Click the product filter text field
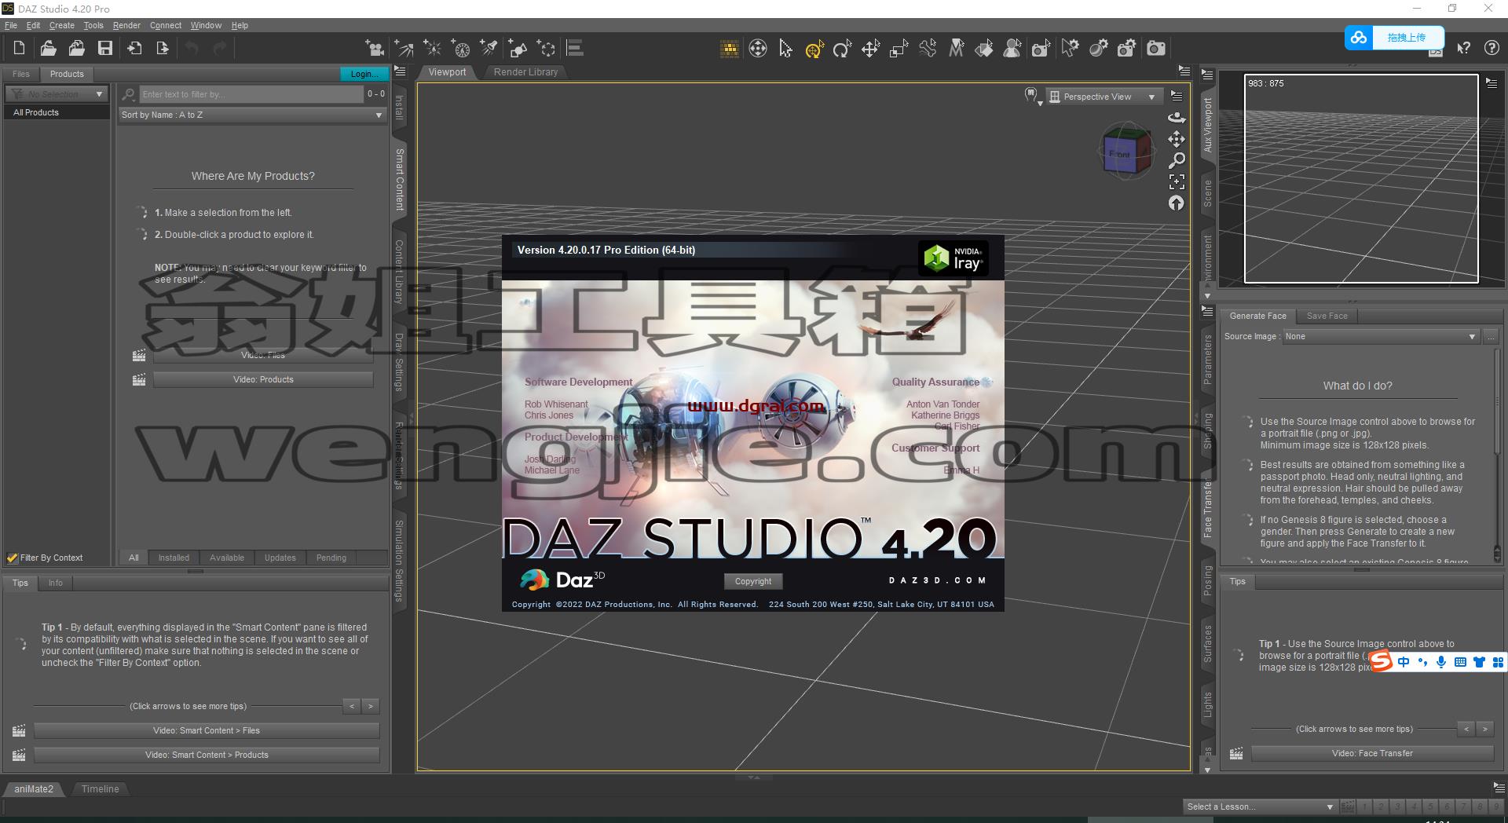Viewport: 1508px width, 823px height. coord(251,94)
